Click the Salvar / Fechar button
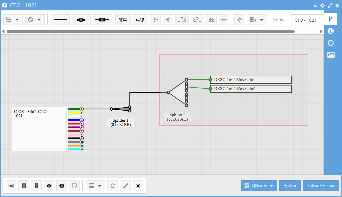 (x=321, y=186)
